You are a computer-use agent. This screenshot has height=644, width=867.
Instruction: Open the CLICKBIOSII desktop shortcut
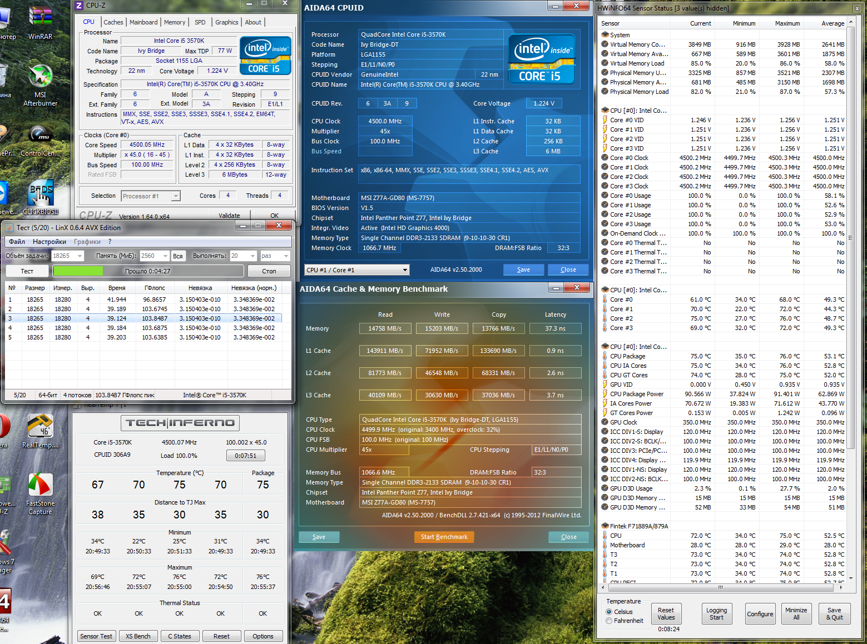click(41, 197)
